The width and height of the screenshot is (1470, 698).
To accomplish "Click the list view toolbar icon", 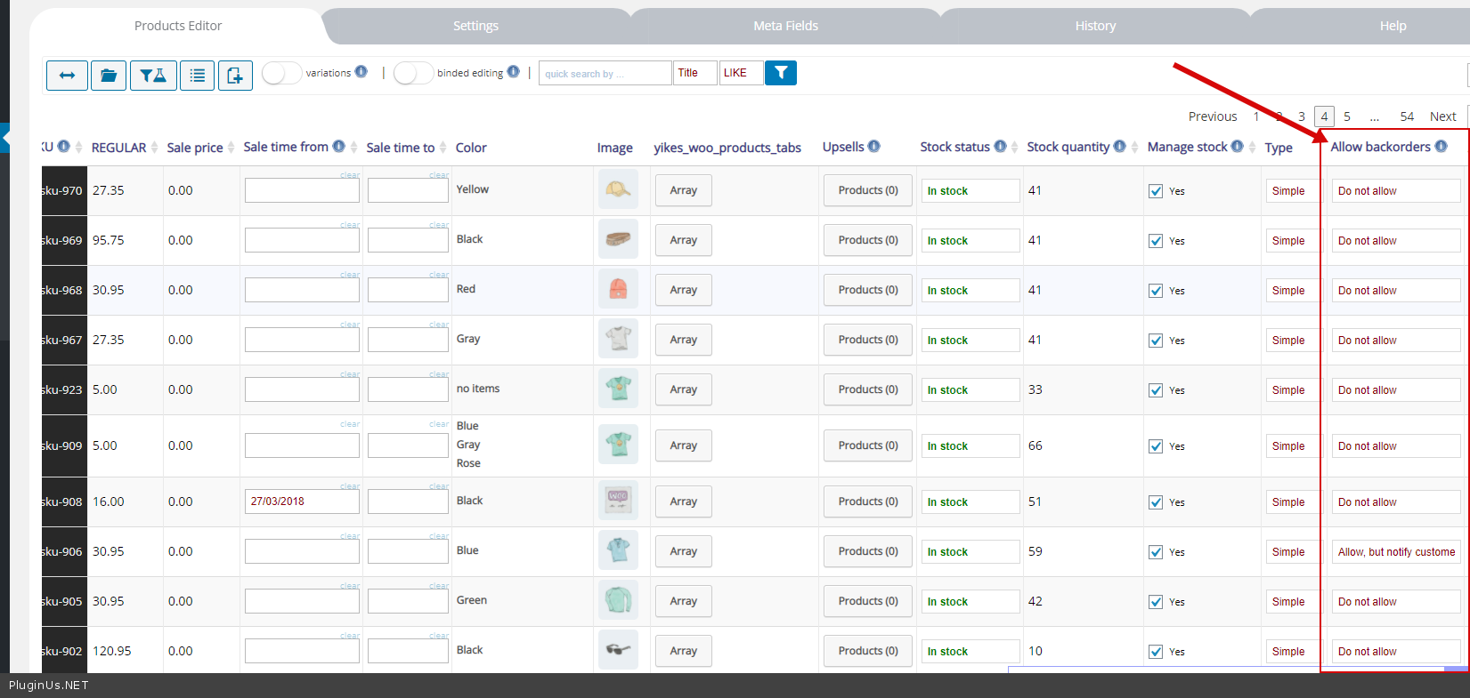I will coord(197,76).
